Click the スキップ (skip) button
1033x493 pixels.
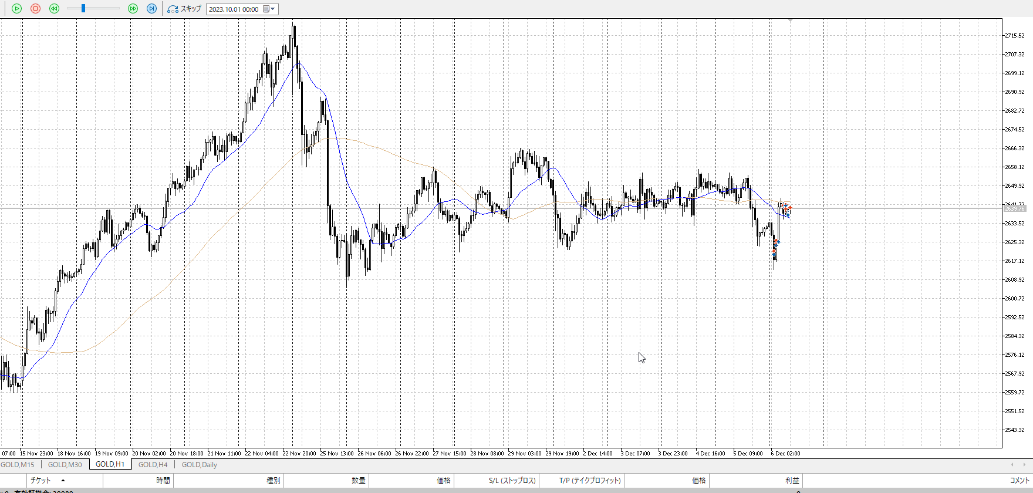(x=184, y=9)
